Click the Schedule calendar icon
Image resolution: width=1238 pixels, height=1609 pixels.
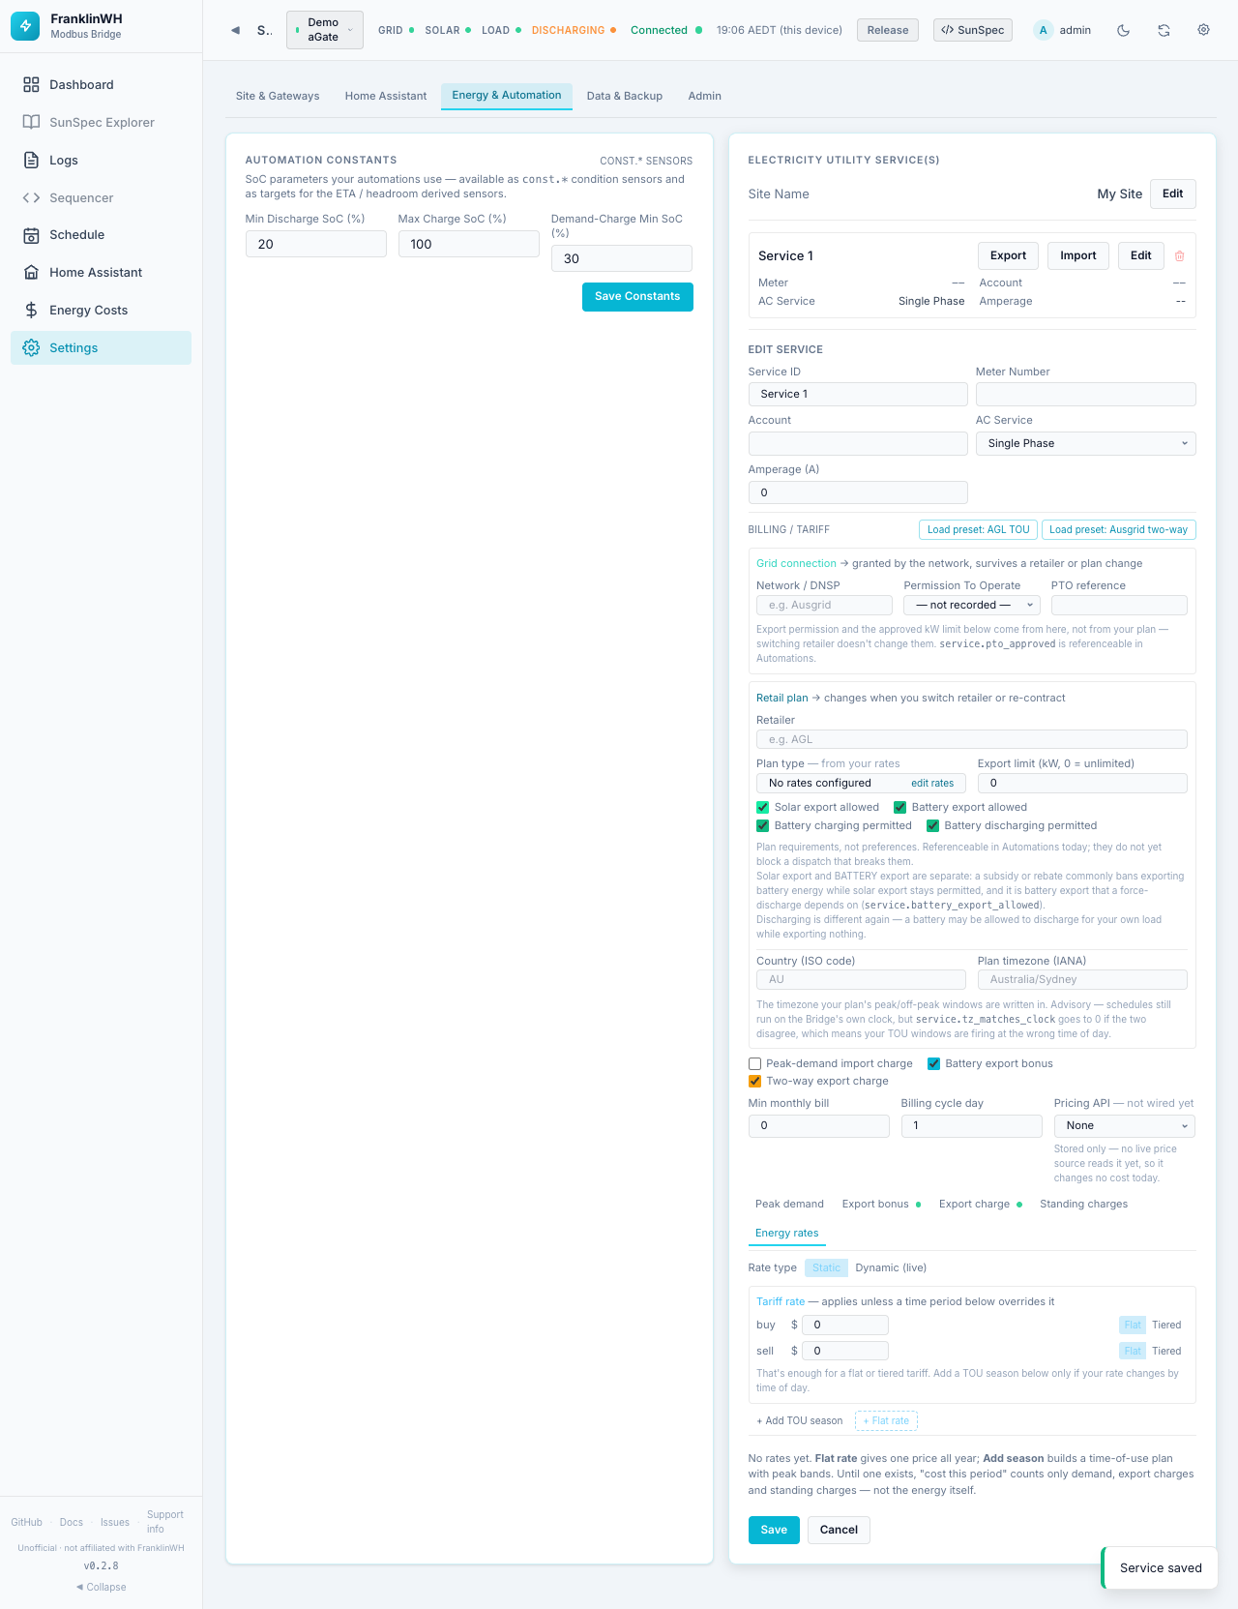pos(31,235)
